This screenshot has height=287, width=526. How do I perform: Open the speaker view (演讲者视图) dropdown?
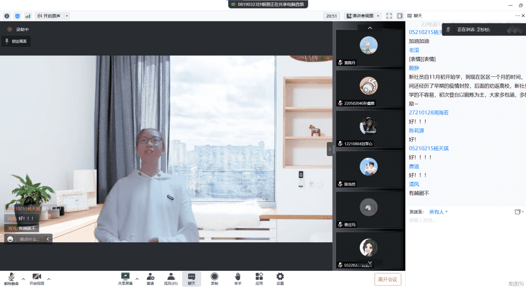click(x=362, y=16)
